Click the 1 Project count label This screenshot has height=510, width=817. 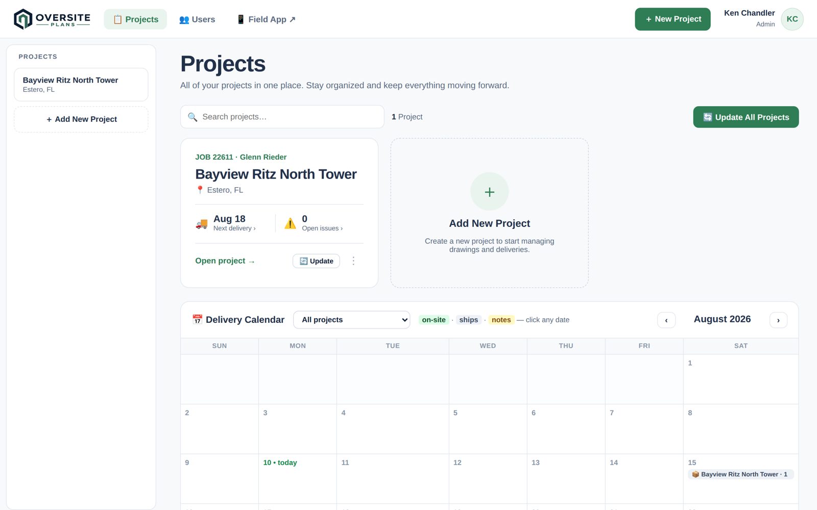pos(407,117)
